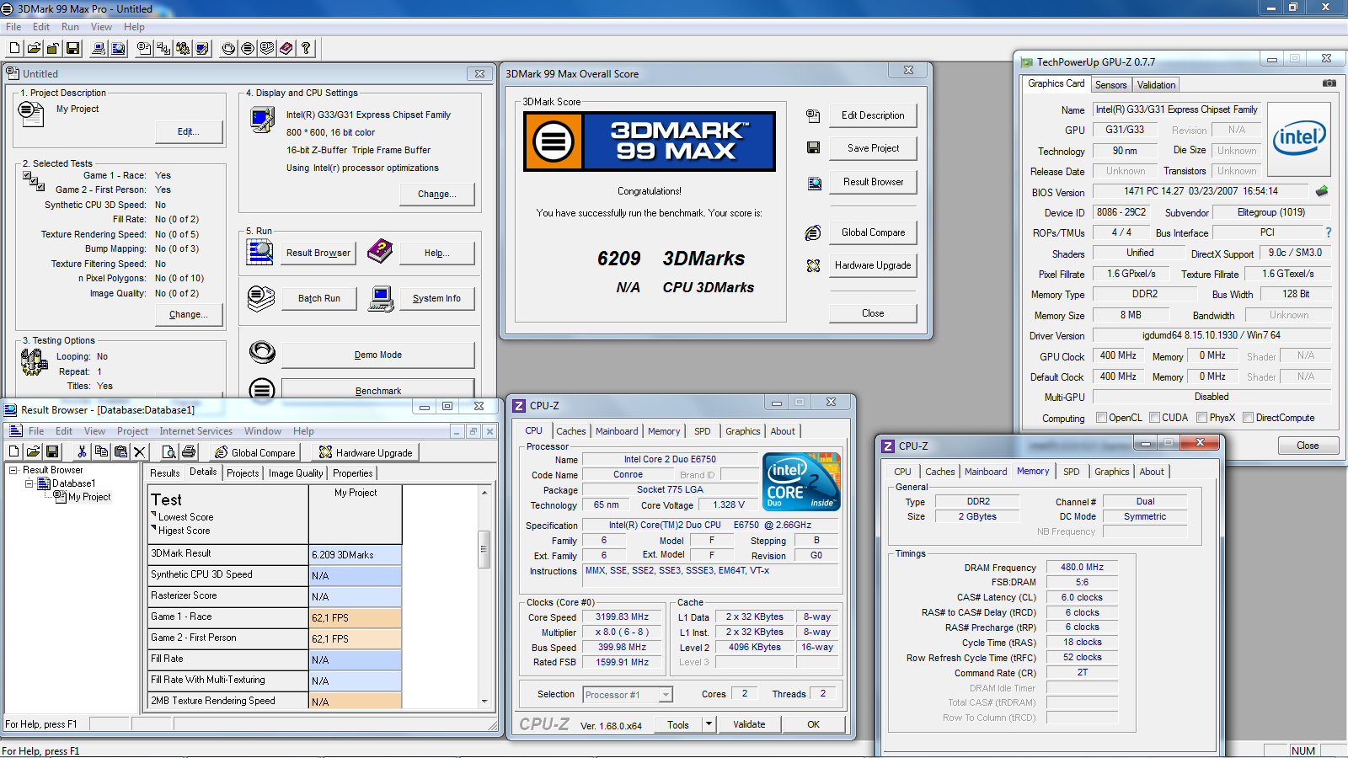Click Batch Run stacked pages toolbar icon
Image resolution: width=1348 pixels, height=758 pixels.
click(267, 49)
